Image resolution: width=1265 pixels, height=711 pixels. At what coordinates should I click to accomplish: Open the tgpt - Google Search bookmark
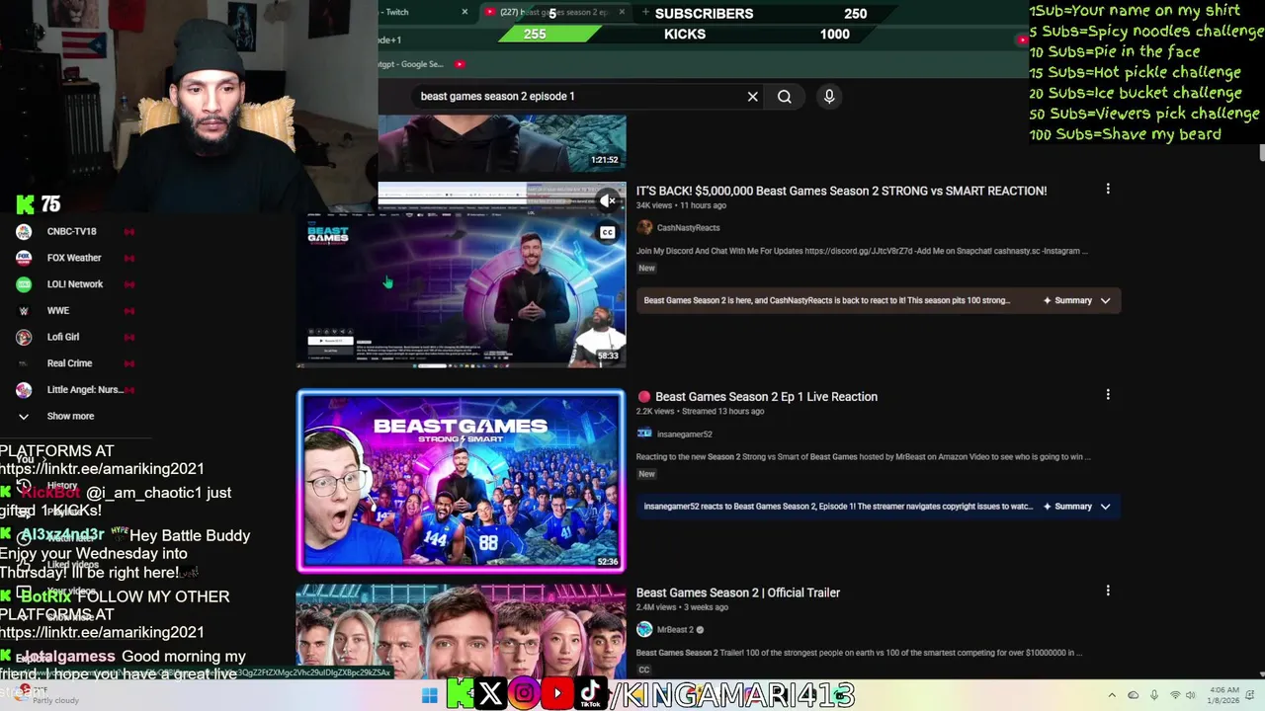pos(413,64)
